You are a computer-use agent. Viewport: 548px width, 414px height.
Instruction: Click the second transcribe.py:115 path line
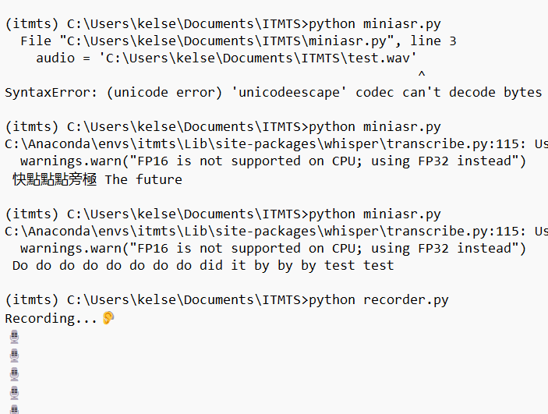(x=273, y=231)
